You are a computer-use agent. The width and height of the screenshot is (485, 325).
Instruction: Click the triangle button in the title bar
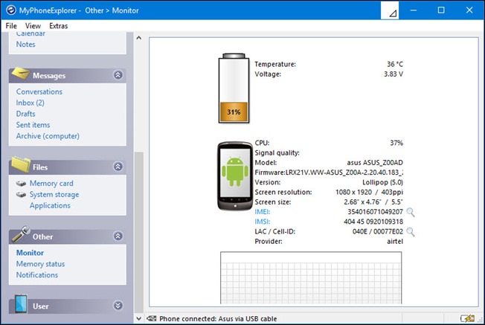click(x=390, y=10)
